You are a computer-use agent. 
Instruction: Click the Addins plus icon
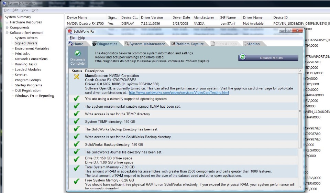coord(245,44)
